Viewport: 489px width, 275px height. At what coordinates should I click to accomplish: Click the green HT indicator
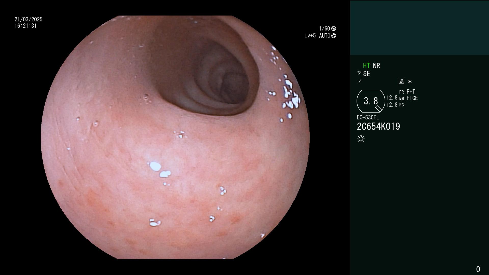[366, 66]
